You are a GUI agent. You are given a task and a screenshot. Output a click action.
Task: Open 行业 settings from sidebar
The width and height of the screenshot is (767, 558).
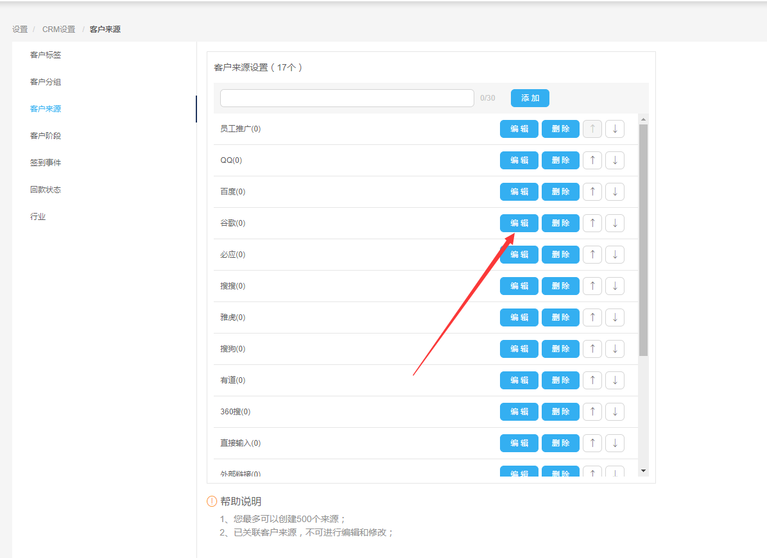pos(38,217)
